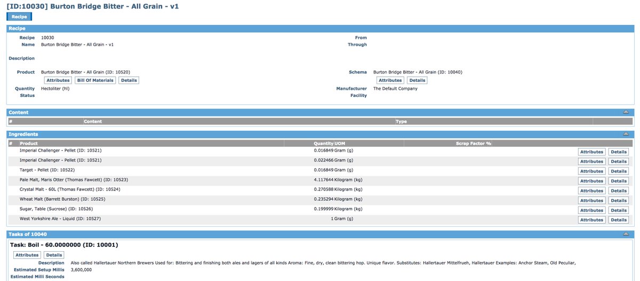Select Wheat Malt (Barrett Burston) product text

click(x=62, y=199)
